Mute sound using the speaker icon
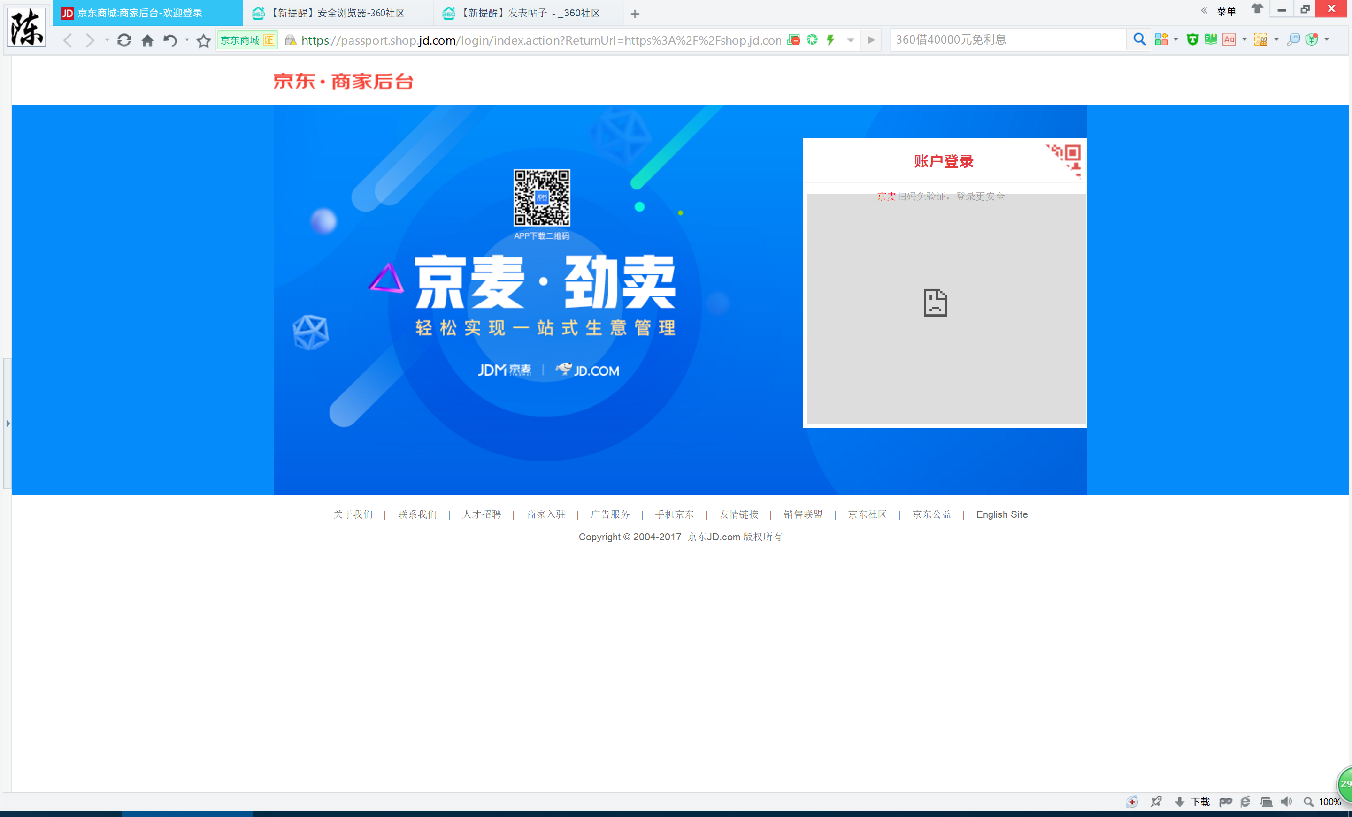 point(1287,802)
